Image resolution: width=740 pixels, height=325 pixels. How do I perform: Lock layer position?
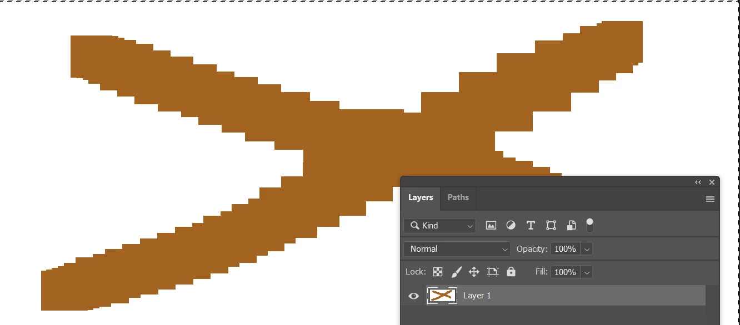[474, 272]
